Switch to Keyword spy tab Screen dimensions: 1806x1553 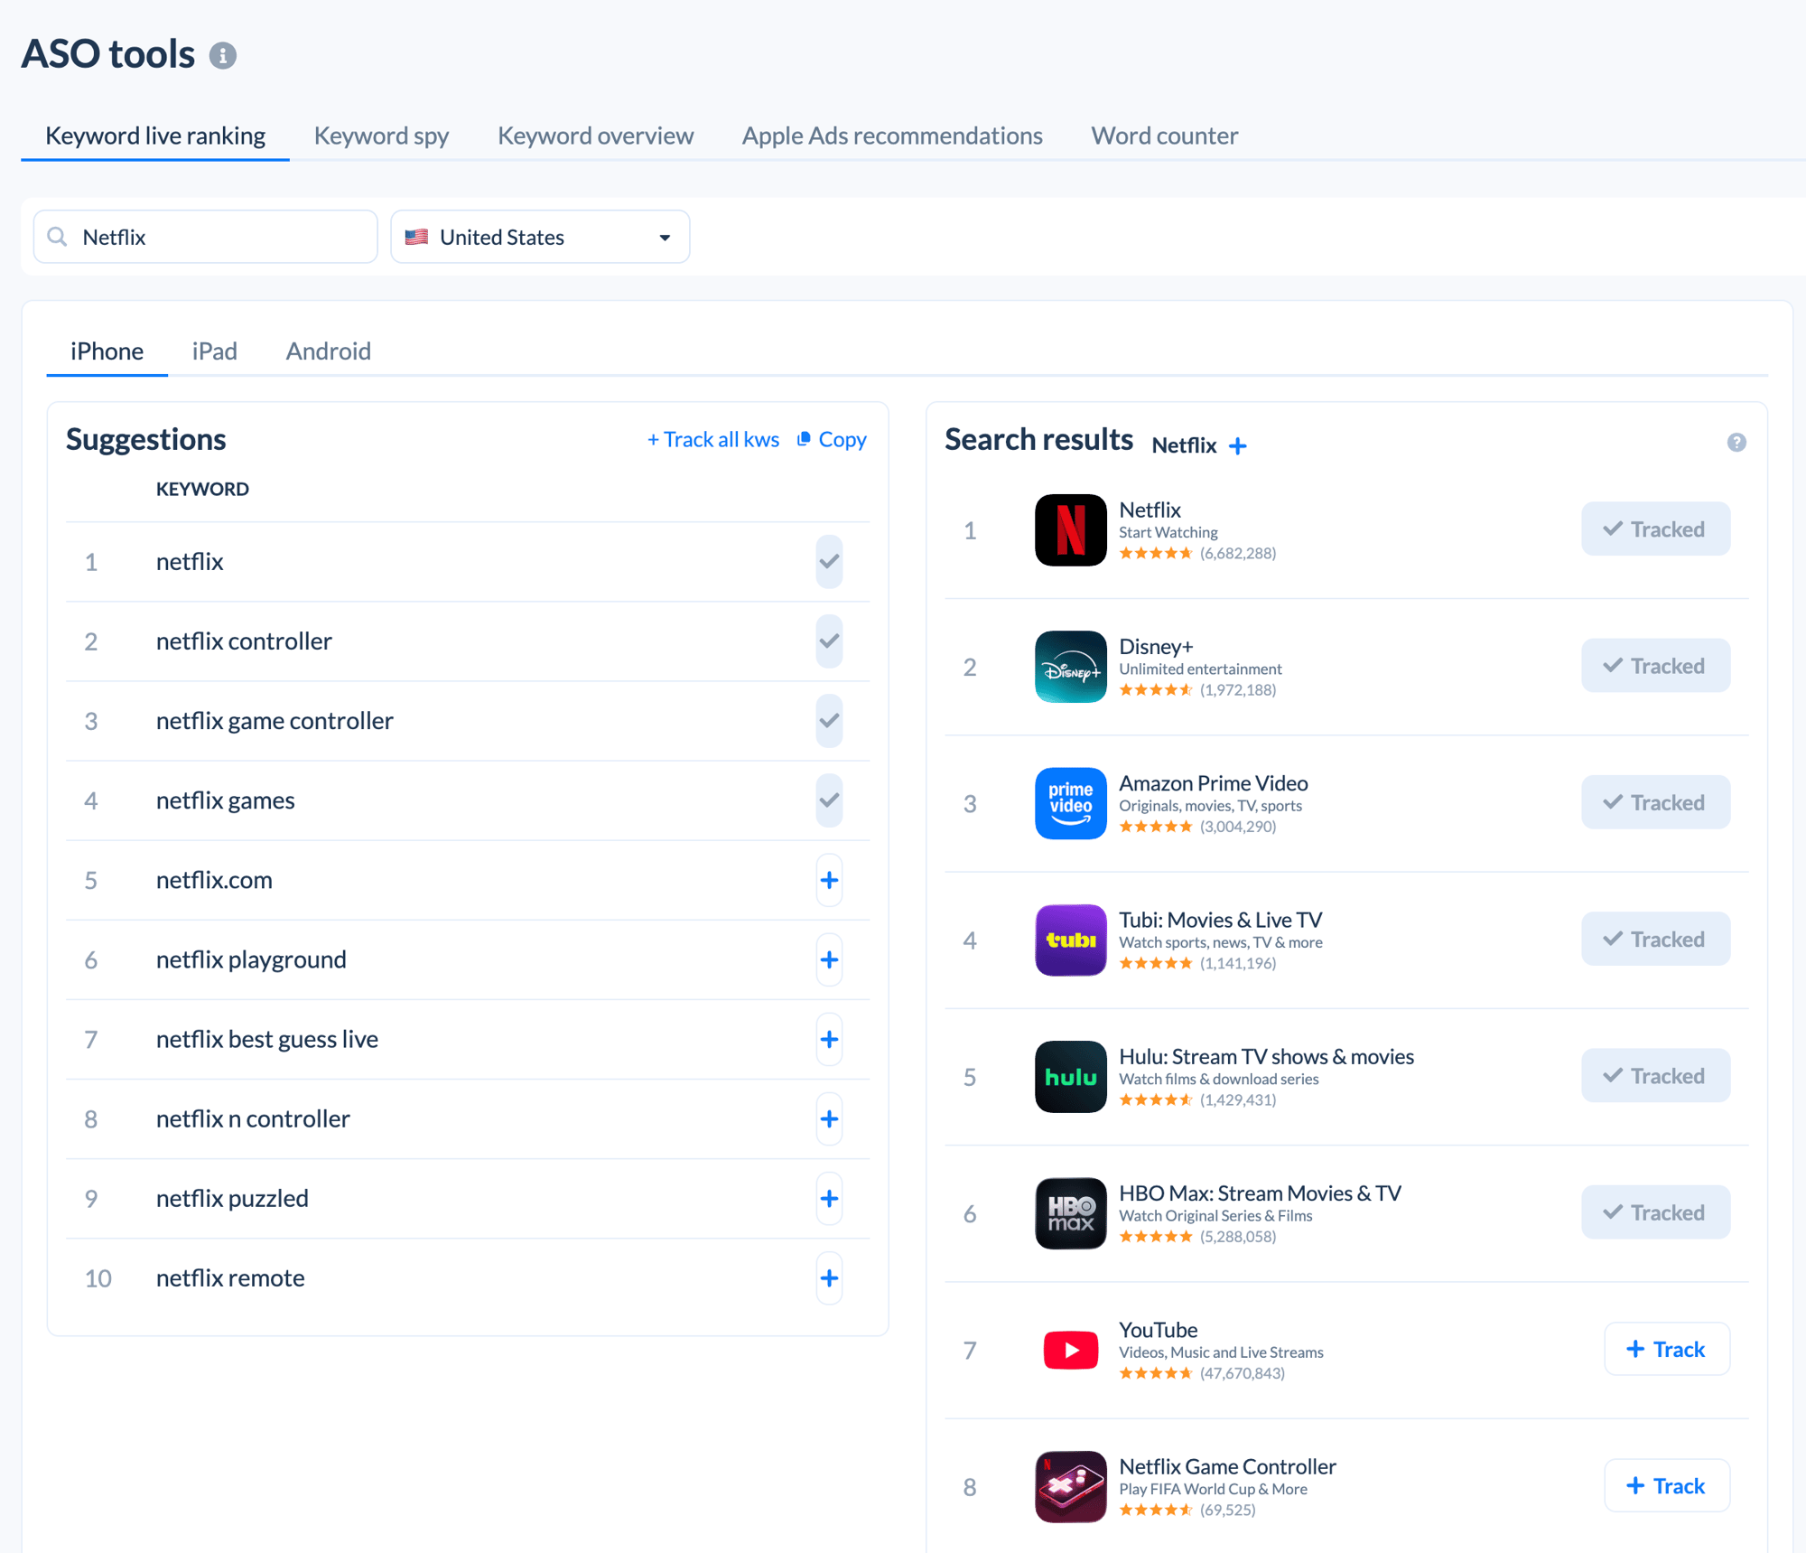(x=381, y=136)
